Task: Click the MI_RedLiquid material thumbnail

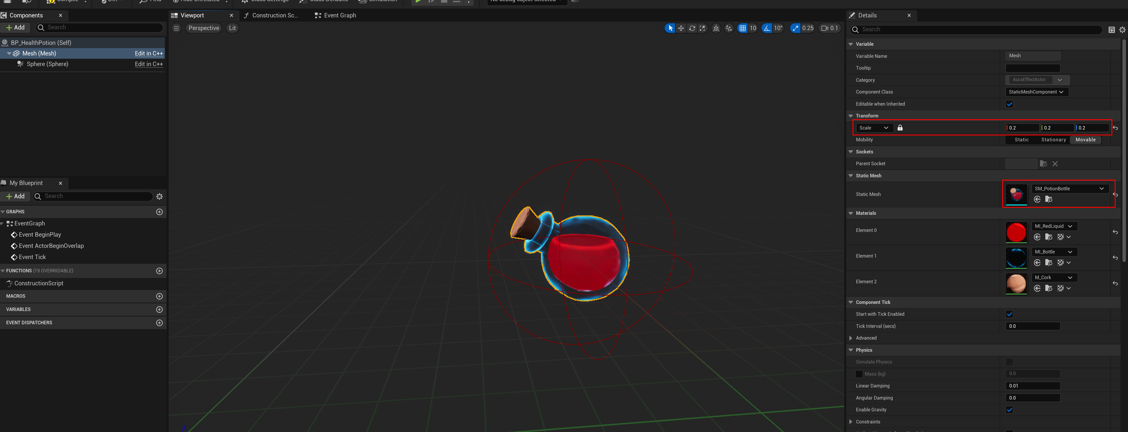Action: (1016, 232)
